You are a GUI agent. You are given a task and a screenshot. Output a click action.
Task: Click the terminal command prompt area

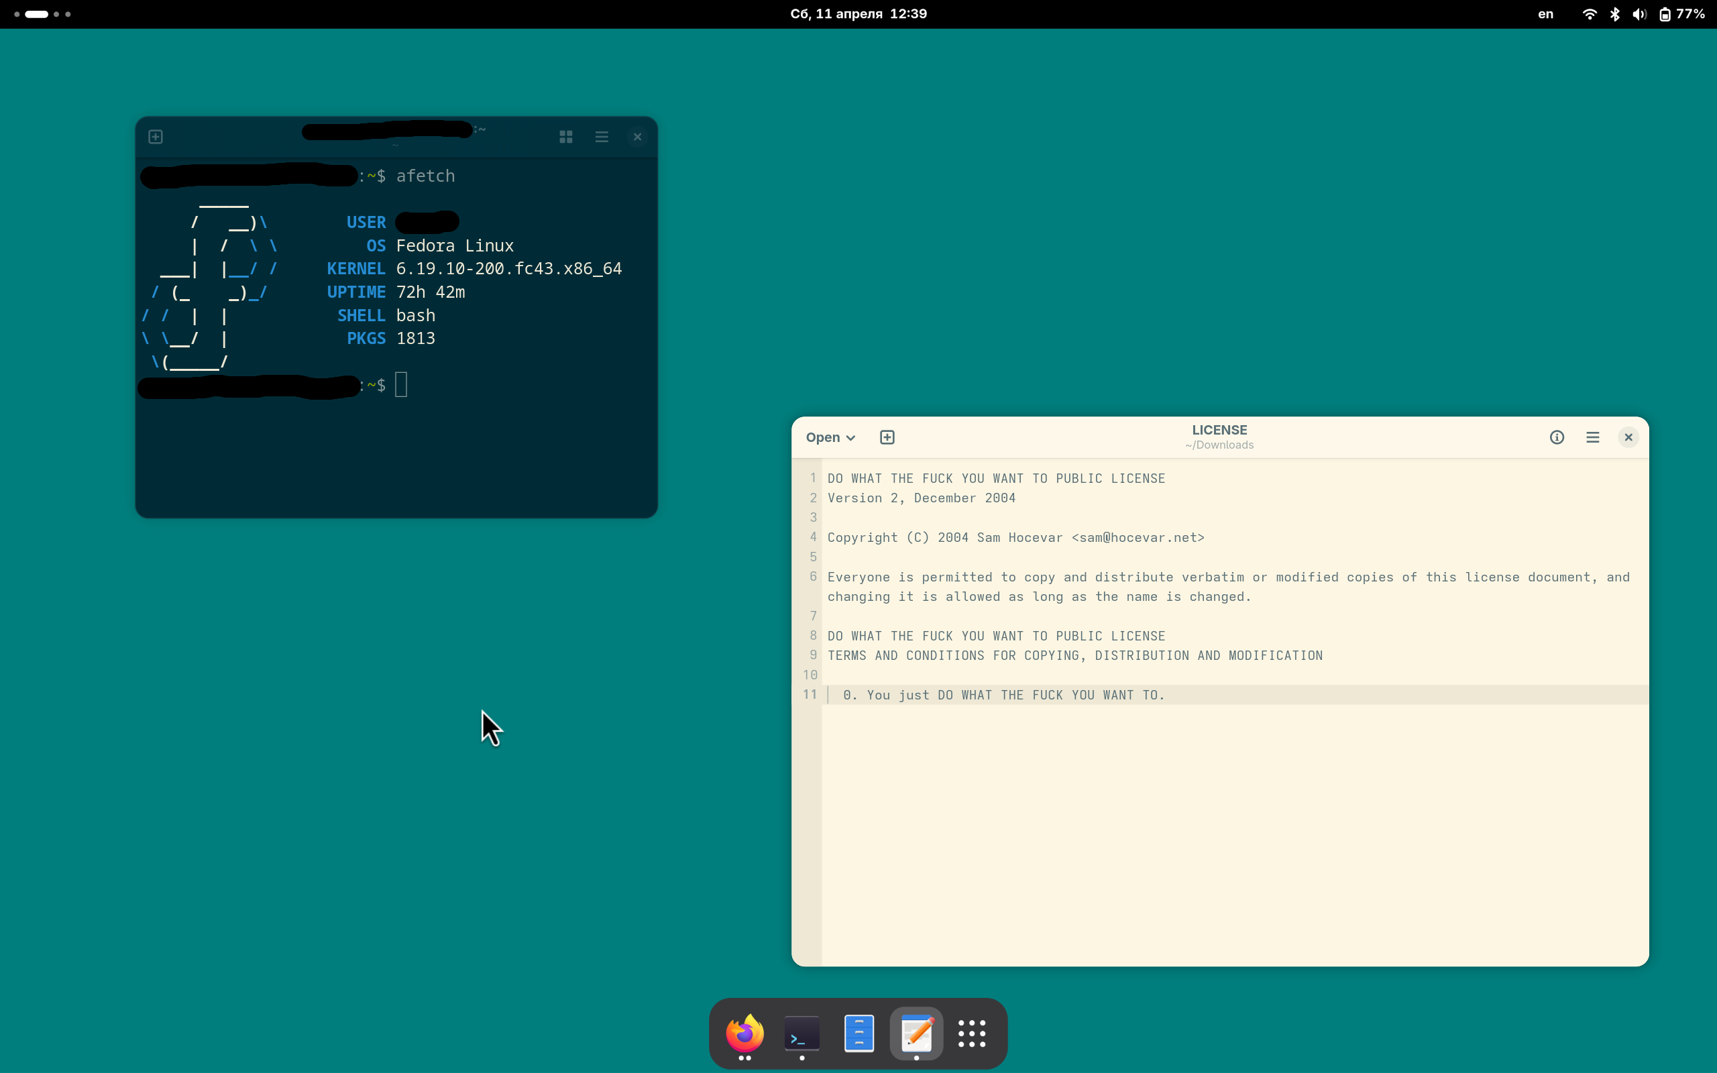(402, 386)
